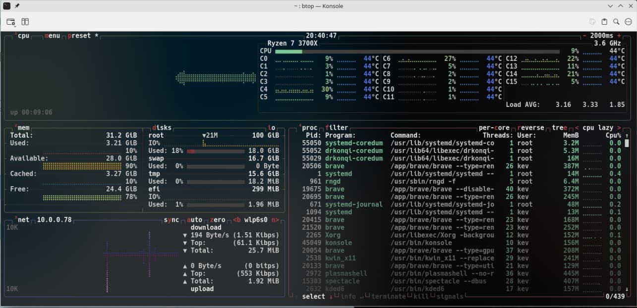Click the Ryzen 7 3700X CPU name
637x308 pixels.
(292, 43)
